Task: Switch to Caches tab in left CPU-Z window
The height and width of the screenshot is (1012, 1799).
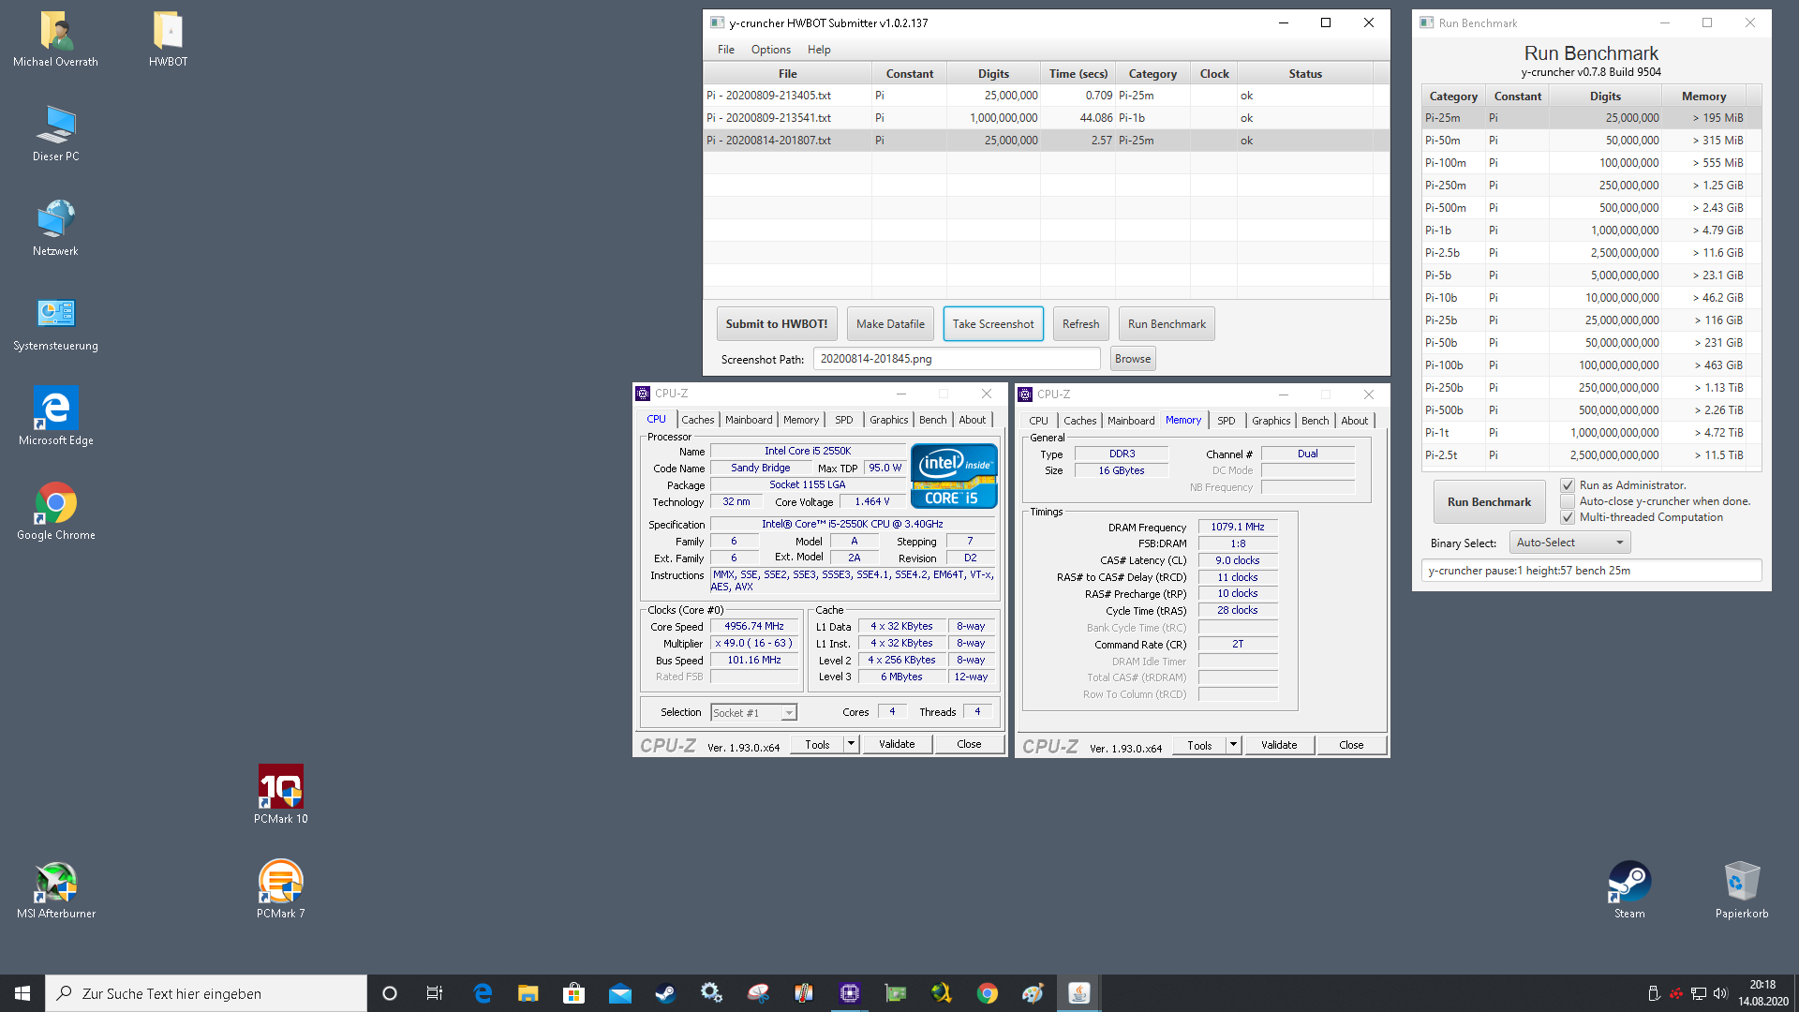Action: coord(697,420)
